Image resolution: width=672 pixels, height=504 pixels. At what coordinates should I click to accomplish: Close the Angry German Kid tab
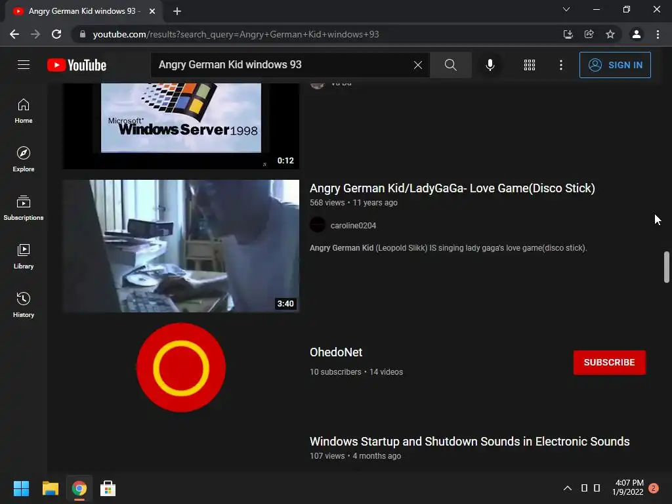tap(152, 11)
